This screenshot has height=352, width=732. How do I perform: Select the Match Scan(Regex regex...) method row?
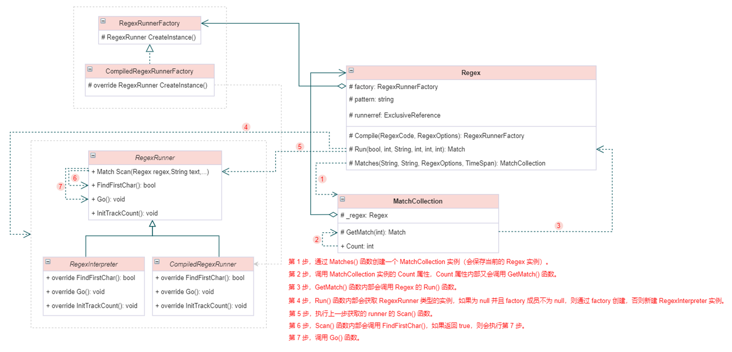[155, 172]
